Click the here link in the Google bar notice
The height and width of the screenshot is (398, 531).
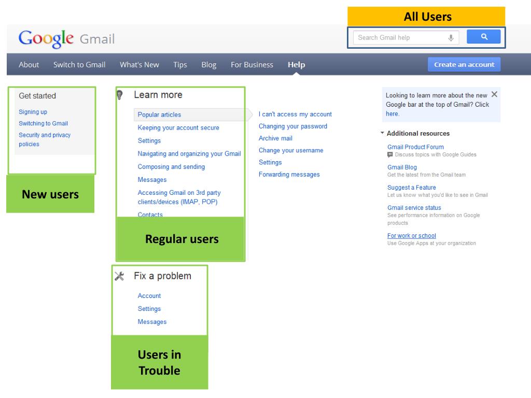392,113
